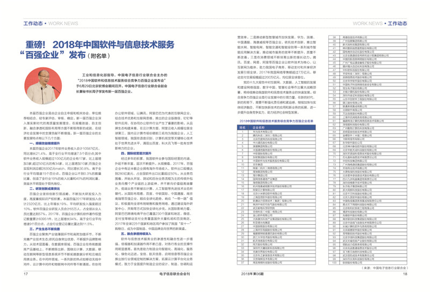Click the "企业名称" table column header
Viewport: 430px width, 293px height.
259,128
